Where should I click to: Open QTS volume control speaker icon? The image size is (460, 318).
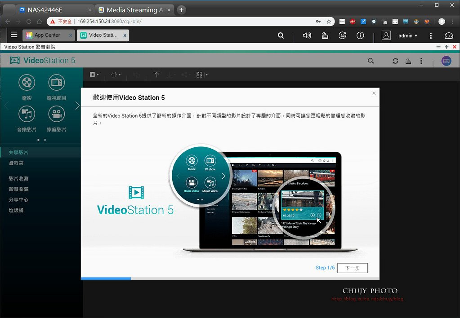pyautogui.click(x=307, y=35)
